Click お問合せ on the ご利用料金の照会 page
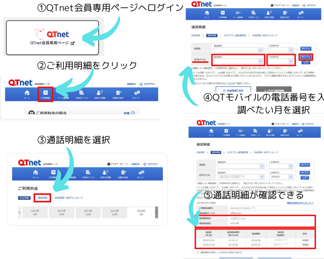 [131, 84]
